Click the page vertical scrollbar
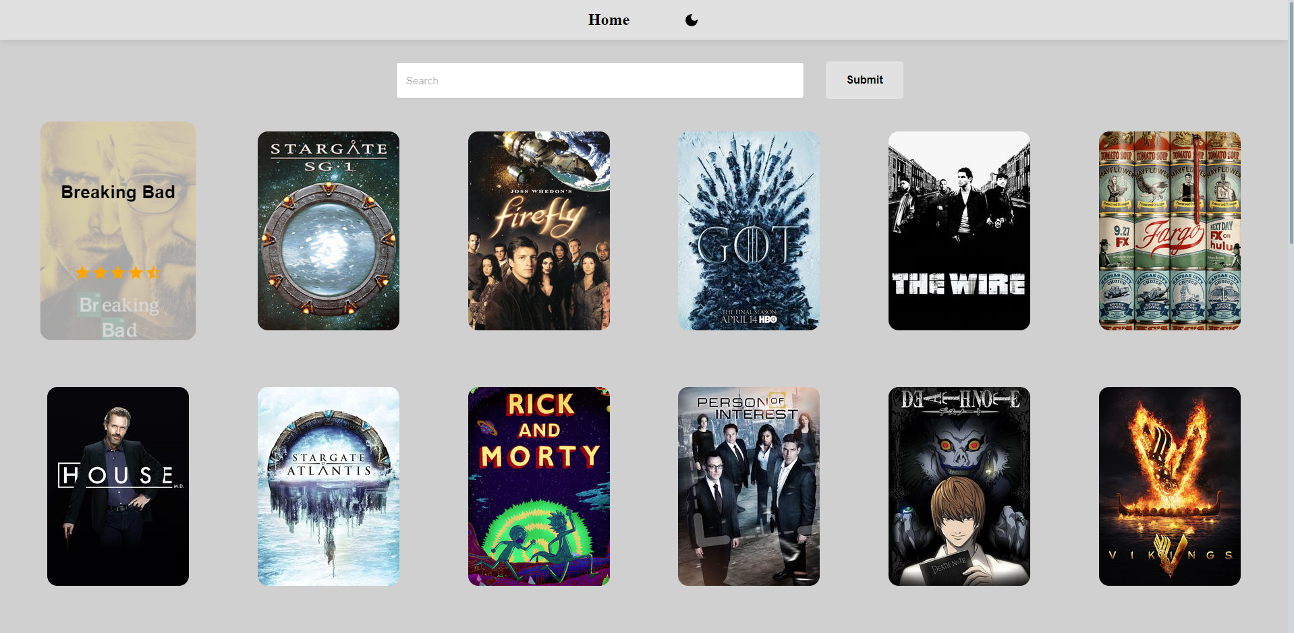This screenshot has width=1294, height=633. [x=1291, y=121]
